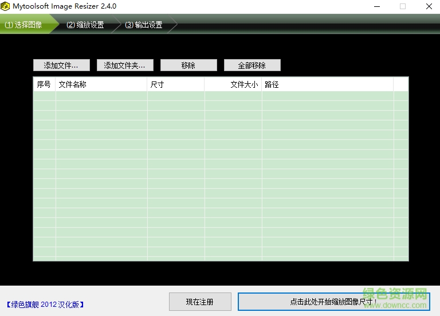Open the 输出设置 step tab
The width and height of the screenshot is (440, 316).
[x=144, y=25]
